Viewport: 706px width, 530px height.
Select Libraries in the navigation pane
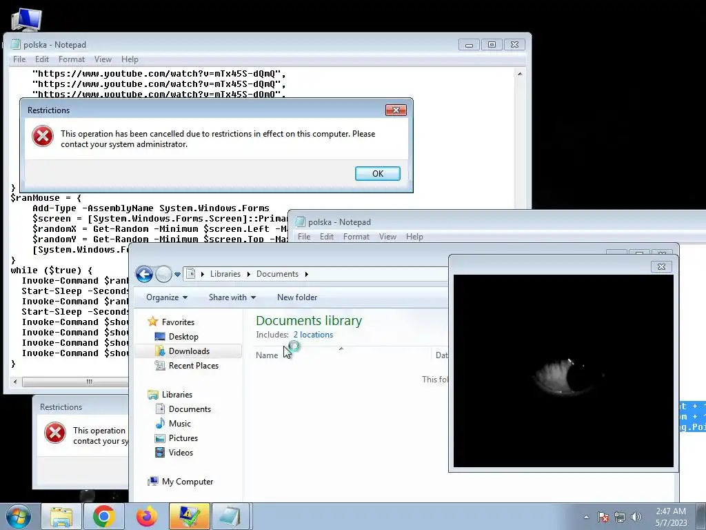coord(177,394)
